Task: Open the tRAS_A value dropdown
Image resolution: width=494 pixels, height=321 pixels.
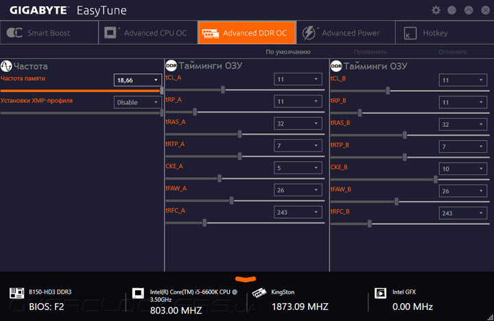Action: [298, 123]
